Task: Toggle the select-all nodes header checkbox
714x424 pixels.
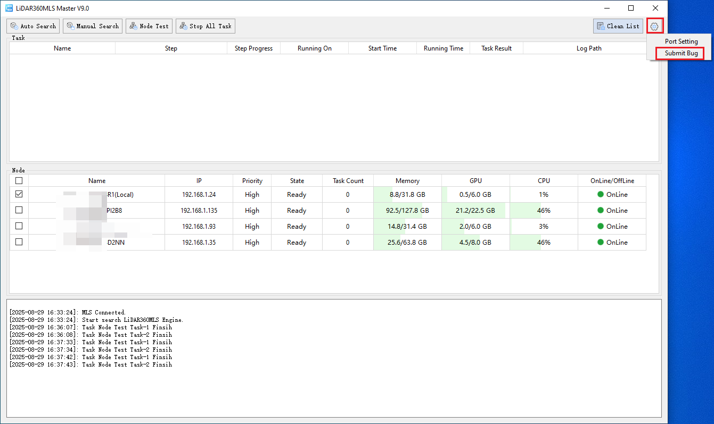Action: 19,181
